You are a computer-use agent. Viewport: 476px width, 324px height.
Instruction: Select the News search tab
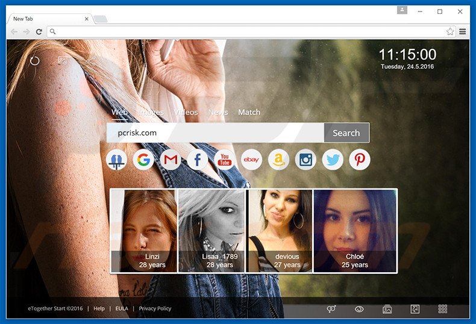[x=218, y=112]
